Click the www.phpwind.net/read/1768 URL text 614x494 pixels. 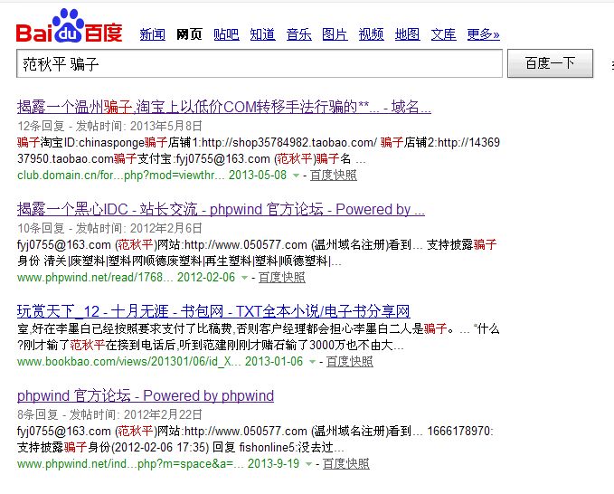[95, 278]
